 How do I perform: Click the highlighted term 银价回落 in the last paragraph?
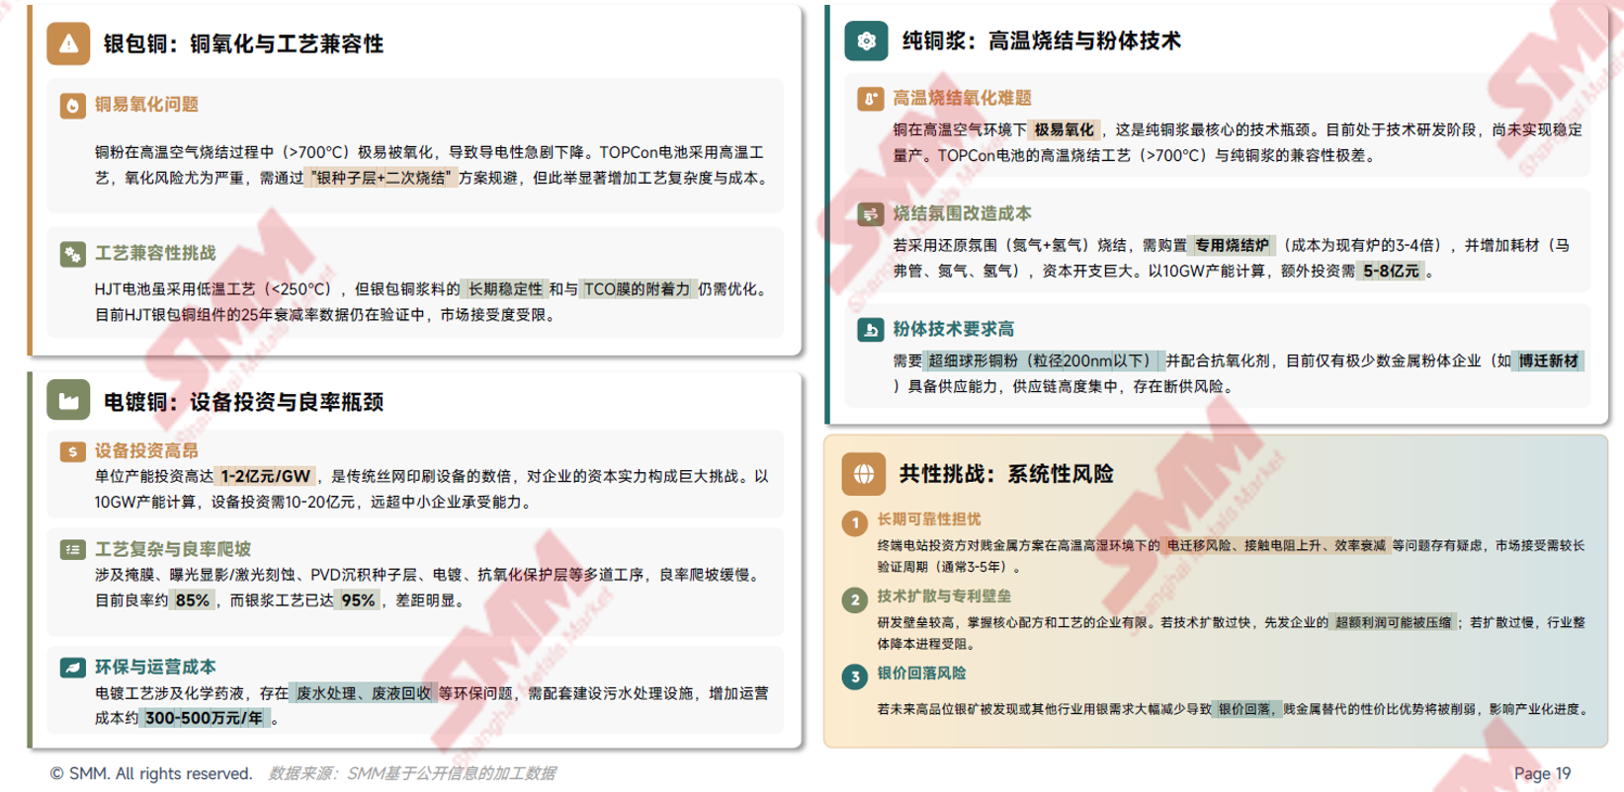pos(1246,709)
